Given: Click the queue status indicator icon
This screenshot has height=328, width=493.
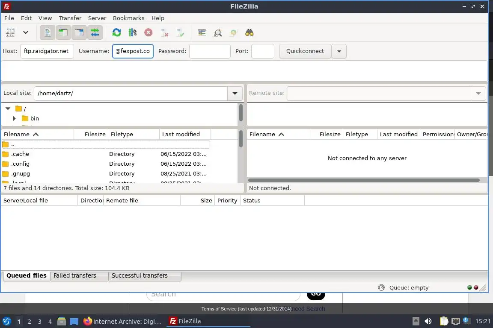Looking at the screenshot, I should [381, 287].
